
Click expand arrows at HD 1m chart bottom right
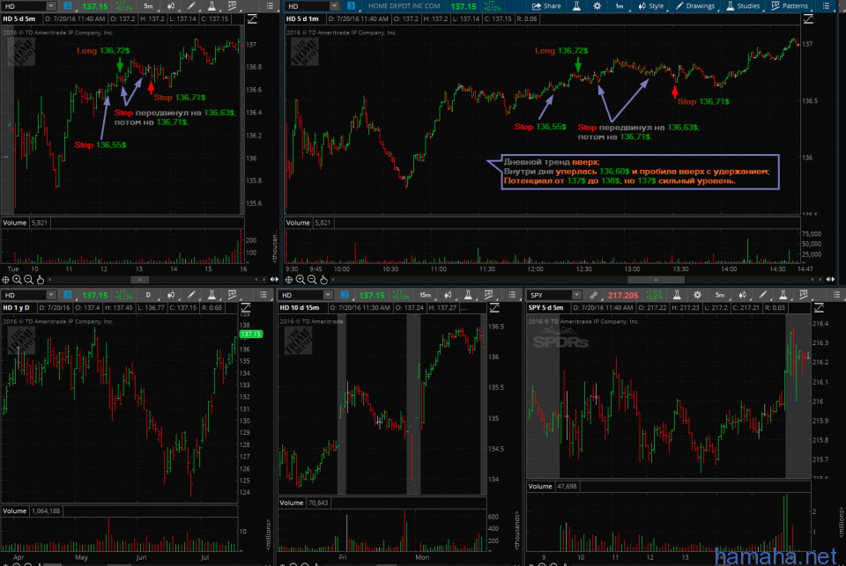pos(830,280)
